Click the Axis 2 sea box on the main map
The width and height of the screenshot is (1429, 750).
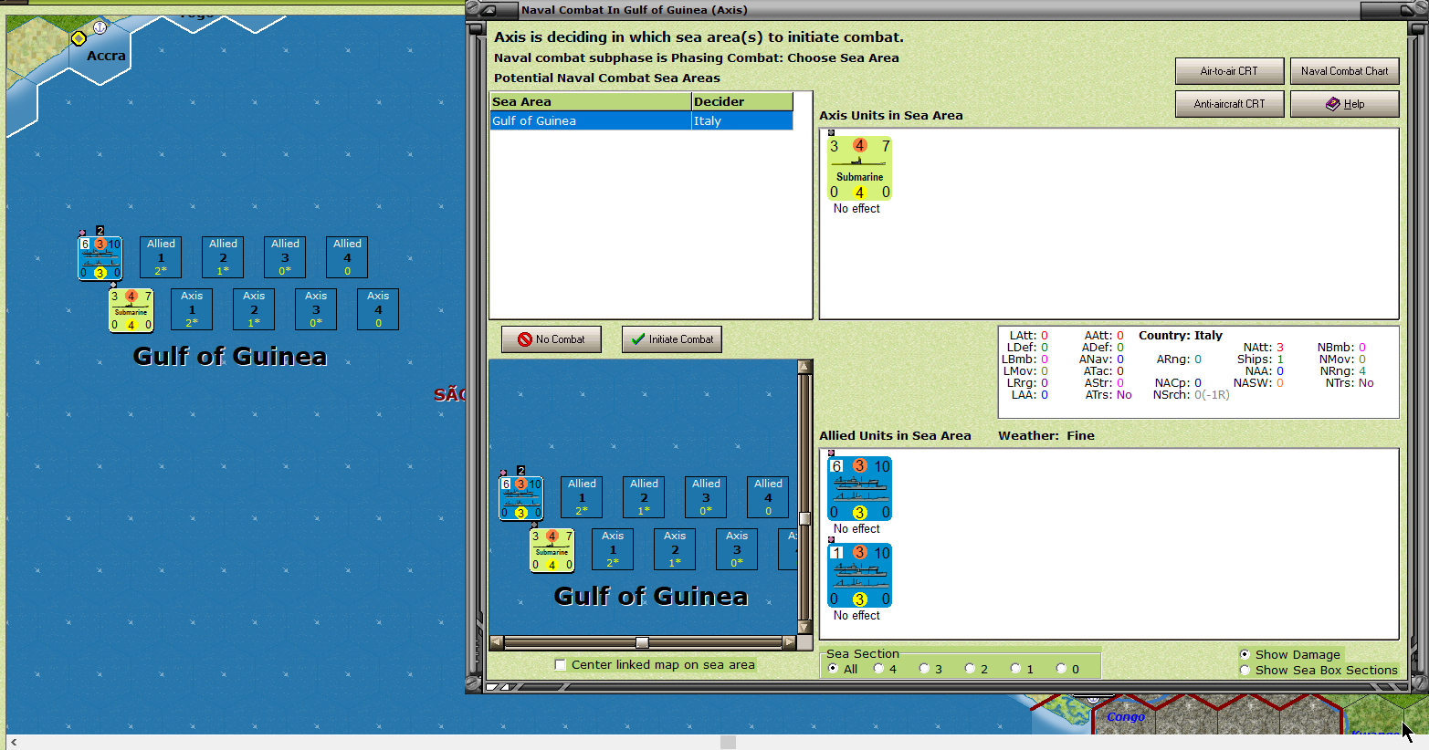tap(254, 309)
